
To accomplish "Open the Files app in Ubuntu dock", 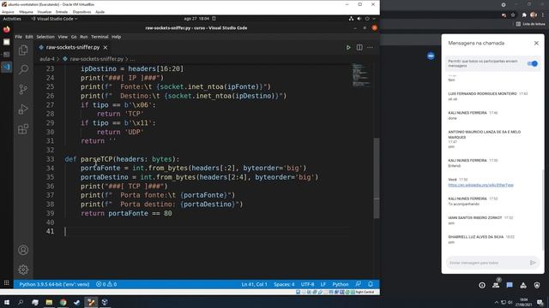I will (7, 42).
